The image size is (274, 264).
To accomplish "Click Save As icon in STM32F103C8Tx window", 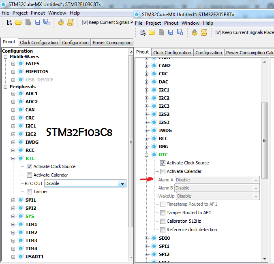I will [x=47, y=22].
